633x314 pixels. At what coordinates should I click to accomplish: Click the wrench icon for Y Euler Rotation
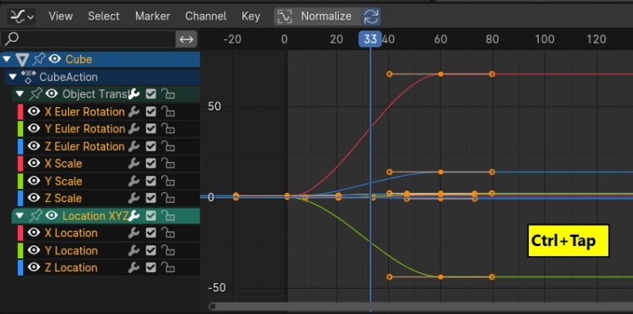coord(133,129)
